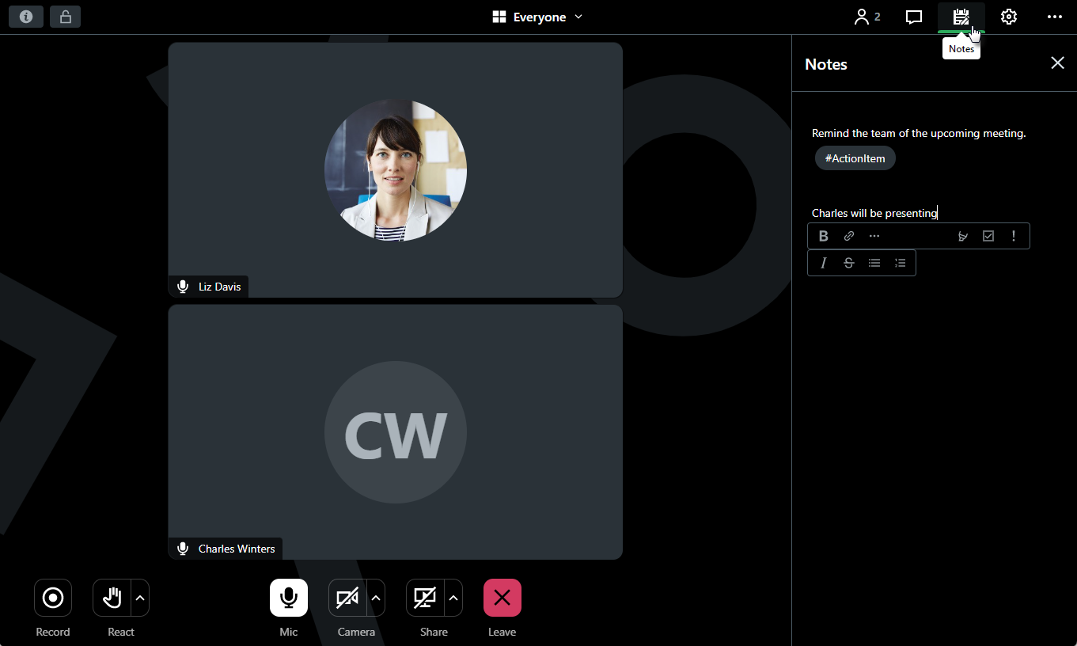Image resolution: width=1077 pixels, height=646 pixels.
Task: Expand more formatting options in notes toolbar
Action: (874, 236)
